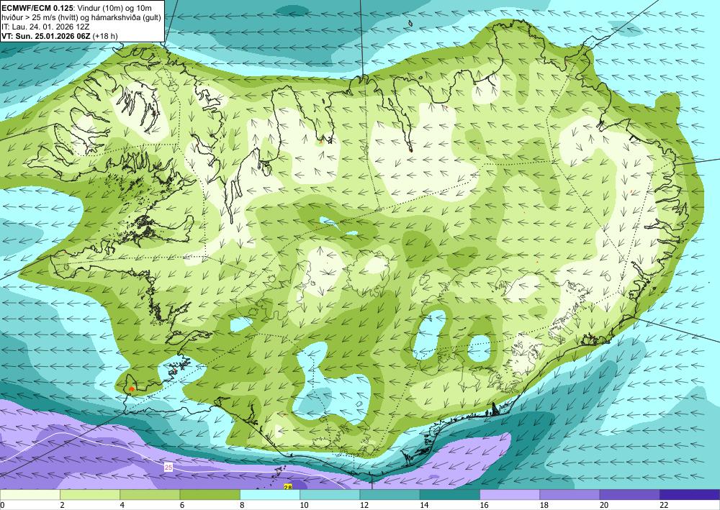
Task: Click the purple 18–20 m/s legend swatch
Action: pyautogui.click(x=570, y=495)
